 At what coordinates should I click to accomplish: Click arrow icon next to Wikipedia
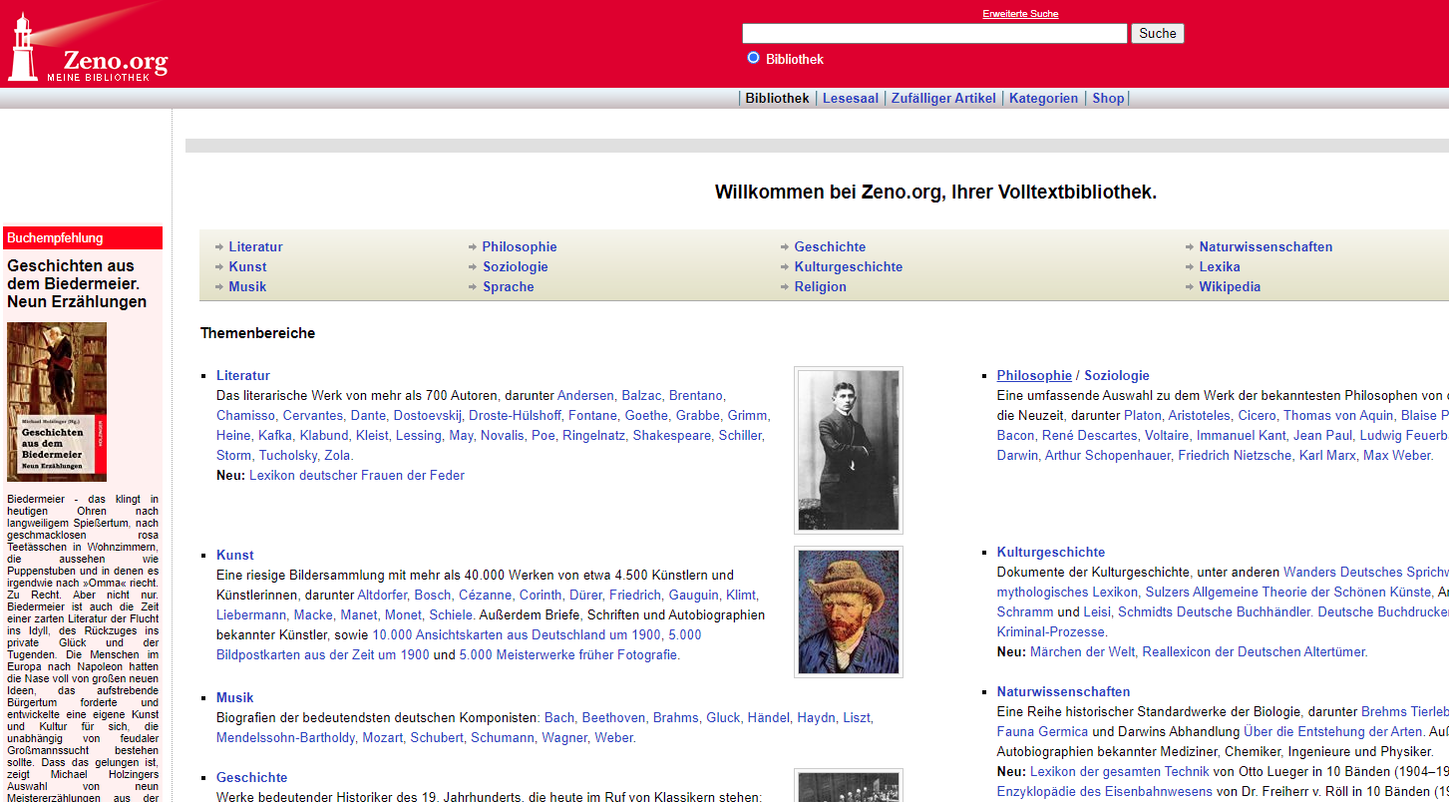click(x=1190, y=287)
